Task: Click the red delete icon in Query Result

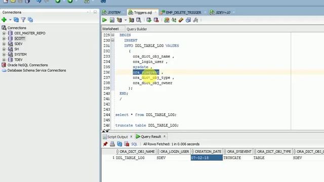Action: coord(127,144)
